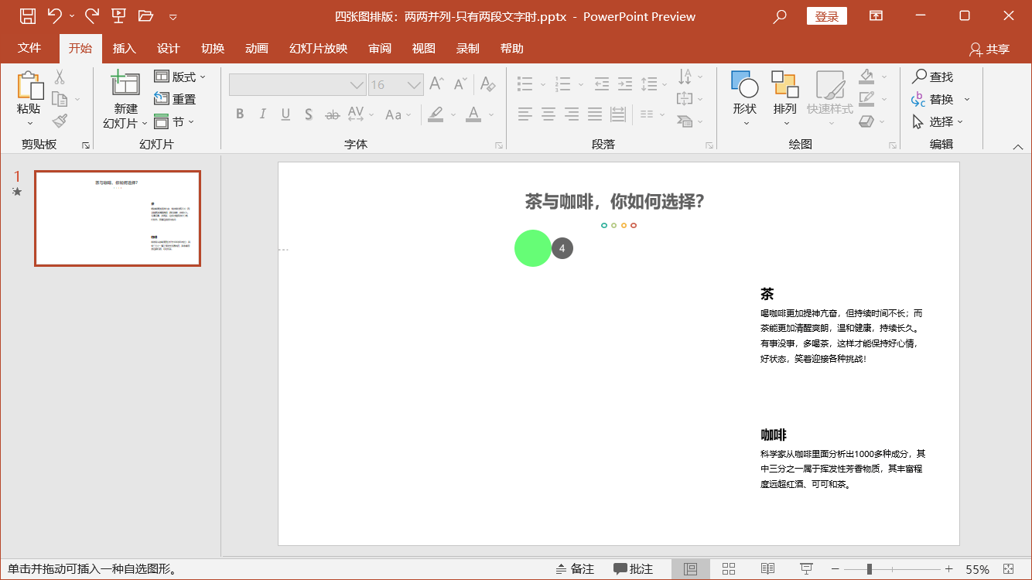
Task: Collapse the ribbon with the chevron
Action: pos(1018,145)
